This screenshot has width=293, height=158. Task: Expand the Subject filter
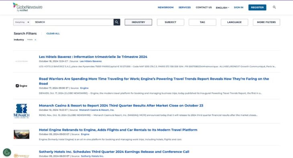tap(171, 22)
